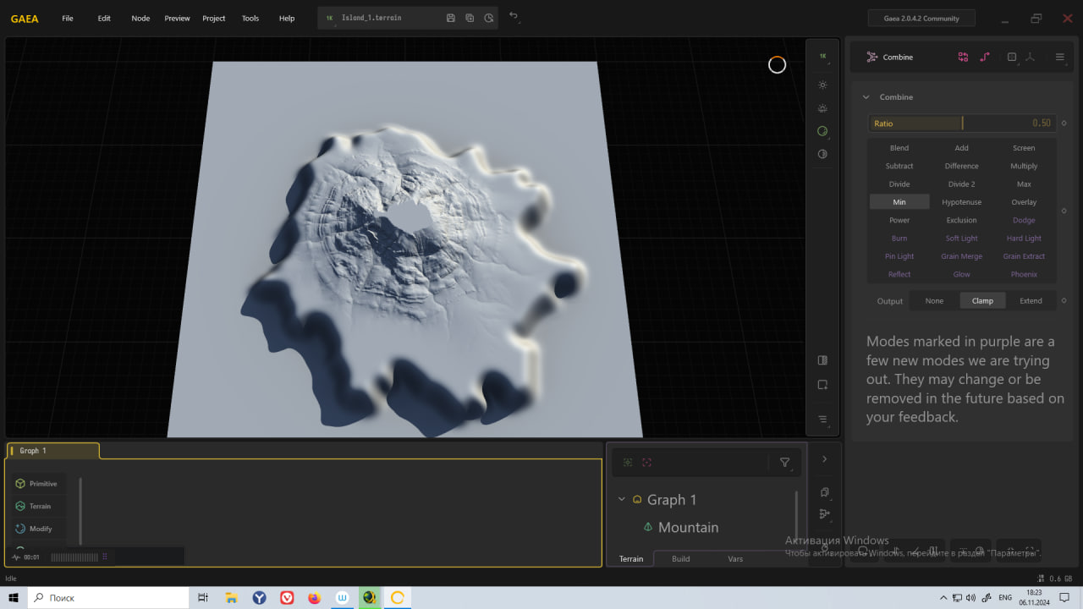The image size is (1083, 609).
Task: Select the Soft Light combine mode
Action: pos(962,239)
